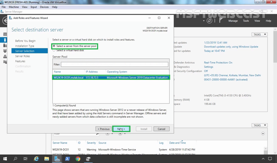The image size is (277, 163).
Task: Click the Install button
Action: 144,129
